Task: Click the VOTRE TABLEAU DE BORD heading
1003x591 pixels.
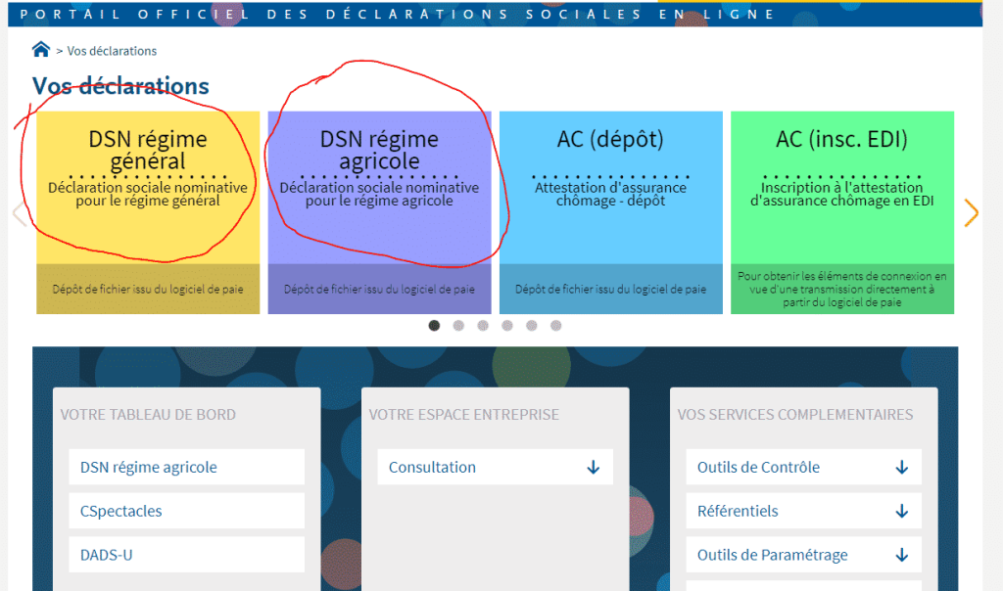Action: pyautogui.click(x=148, y=415)
